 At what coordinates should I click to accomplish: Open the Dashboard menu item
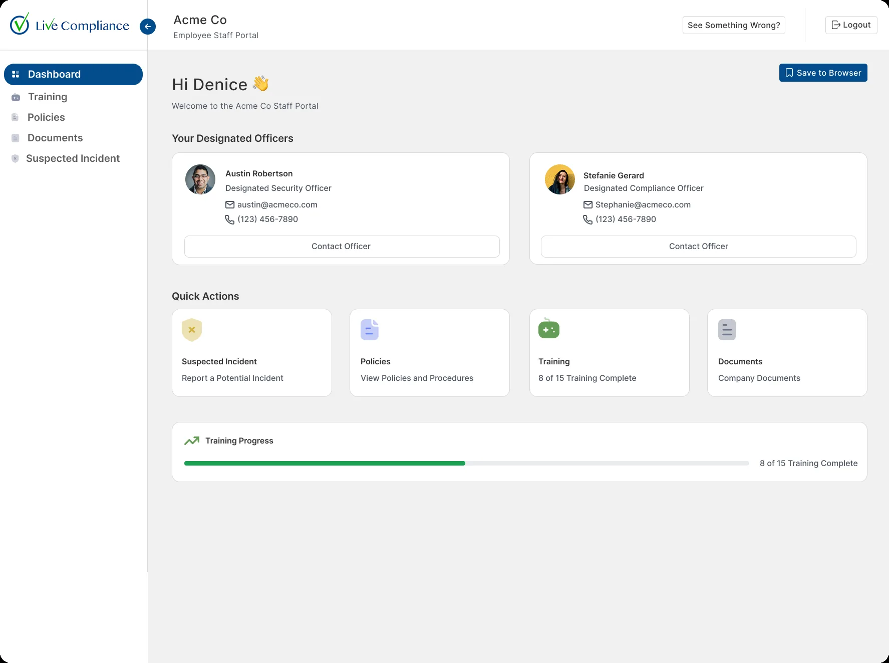pyautogui.click(x=73, y=74)
